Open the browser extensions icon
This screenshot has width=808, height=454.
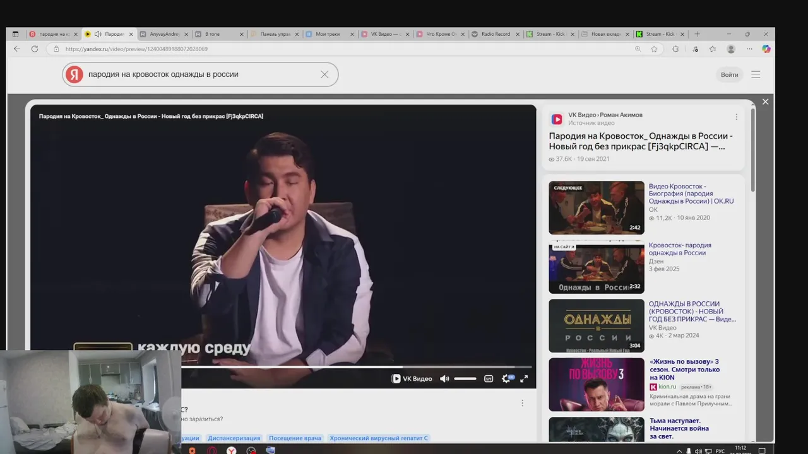click(x=675, y=49)
